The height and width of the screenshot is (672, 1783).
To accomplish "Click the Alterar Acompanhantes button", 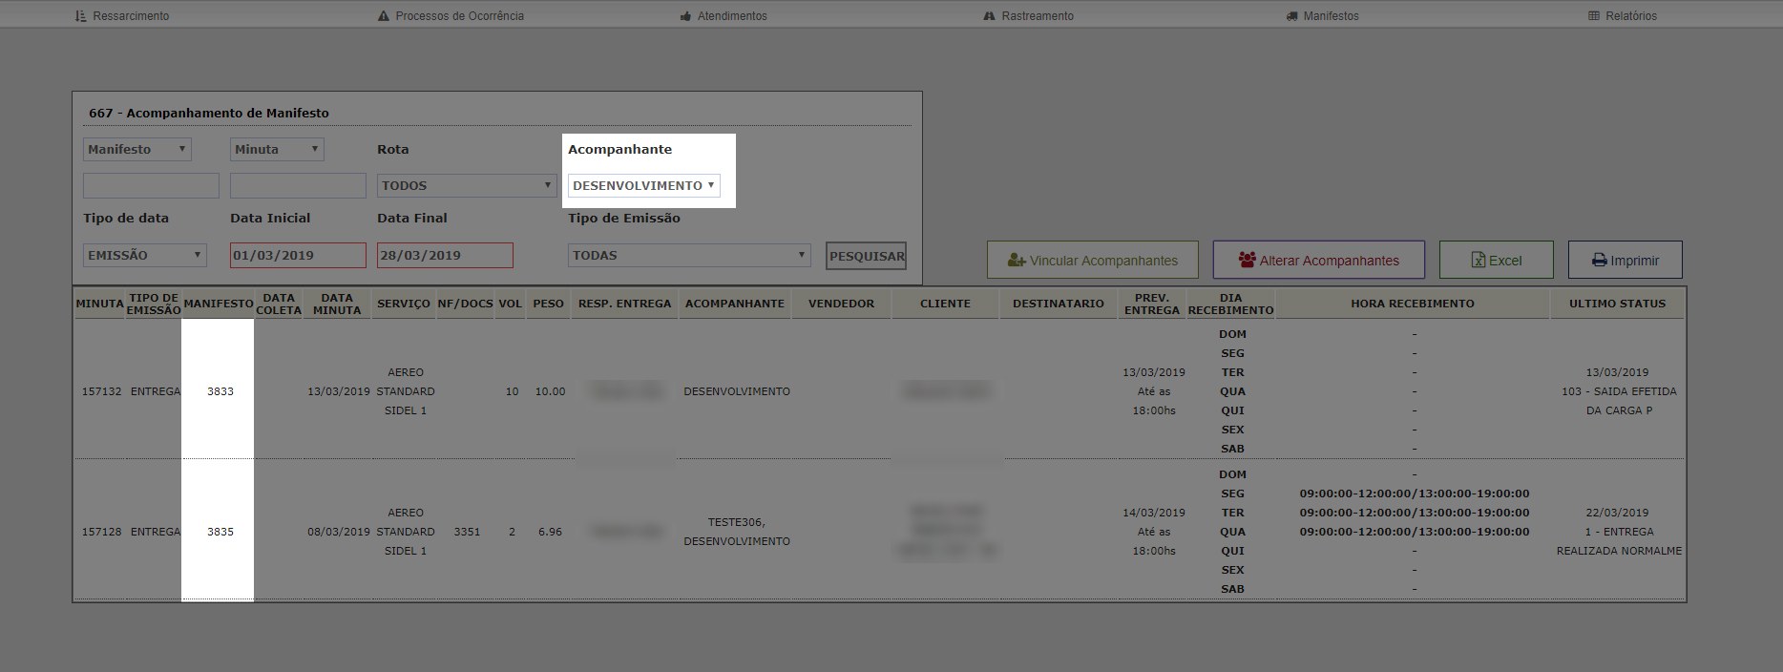I will point(1319,260).
